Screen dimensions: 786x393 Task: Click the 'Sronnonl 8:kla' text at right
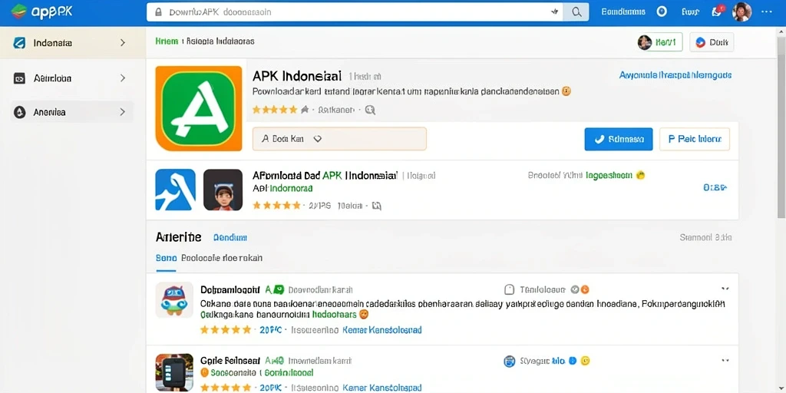coord(706,237)
